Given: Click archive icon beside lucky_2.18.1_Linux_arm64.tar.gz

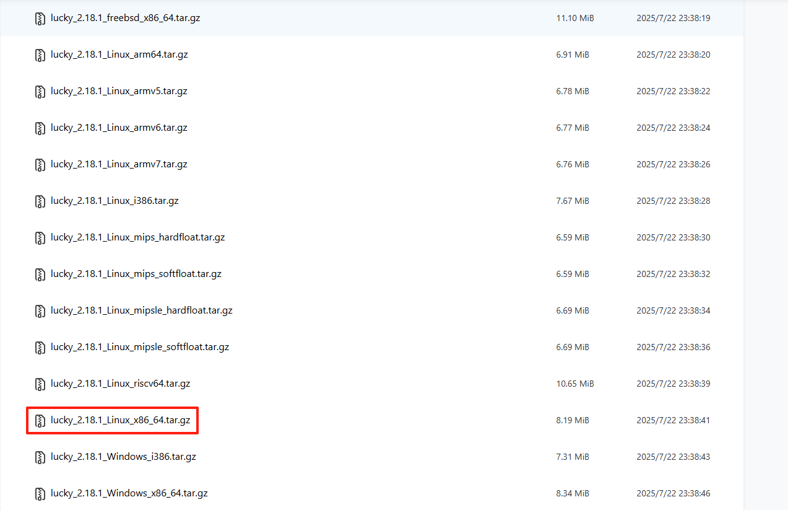Looking at the screenshot, I should click(x=40, y=55).
